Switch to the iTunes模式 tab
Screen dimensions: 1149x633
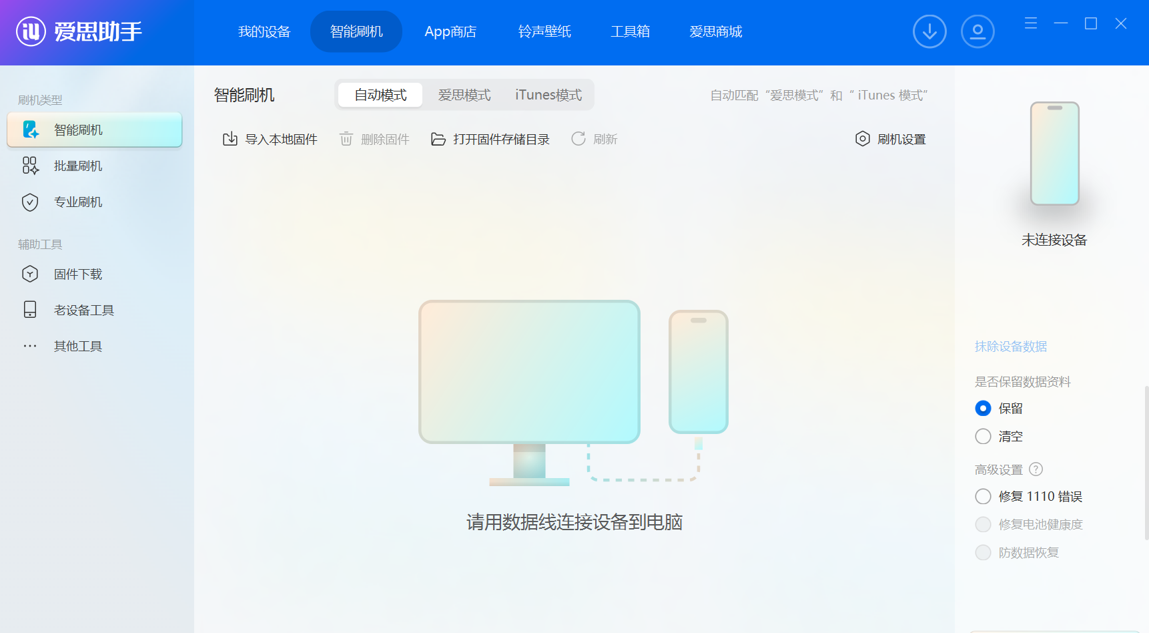(x=548, y=95)
